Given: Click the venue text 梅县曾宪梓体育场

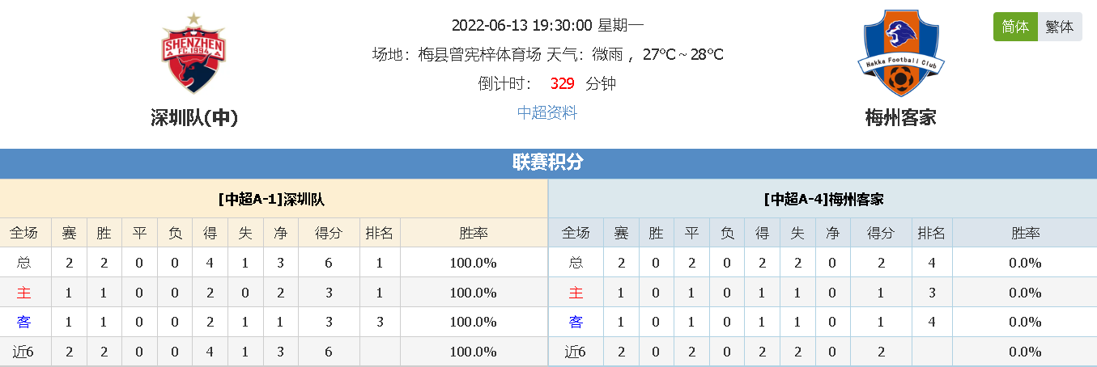Looking at the screenshot, I should click(x=479, y=54).
